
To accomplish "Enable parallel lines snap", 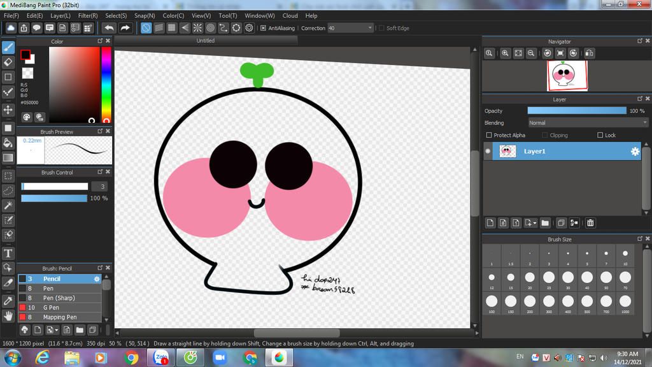I will click(x=159, y=28).
